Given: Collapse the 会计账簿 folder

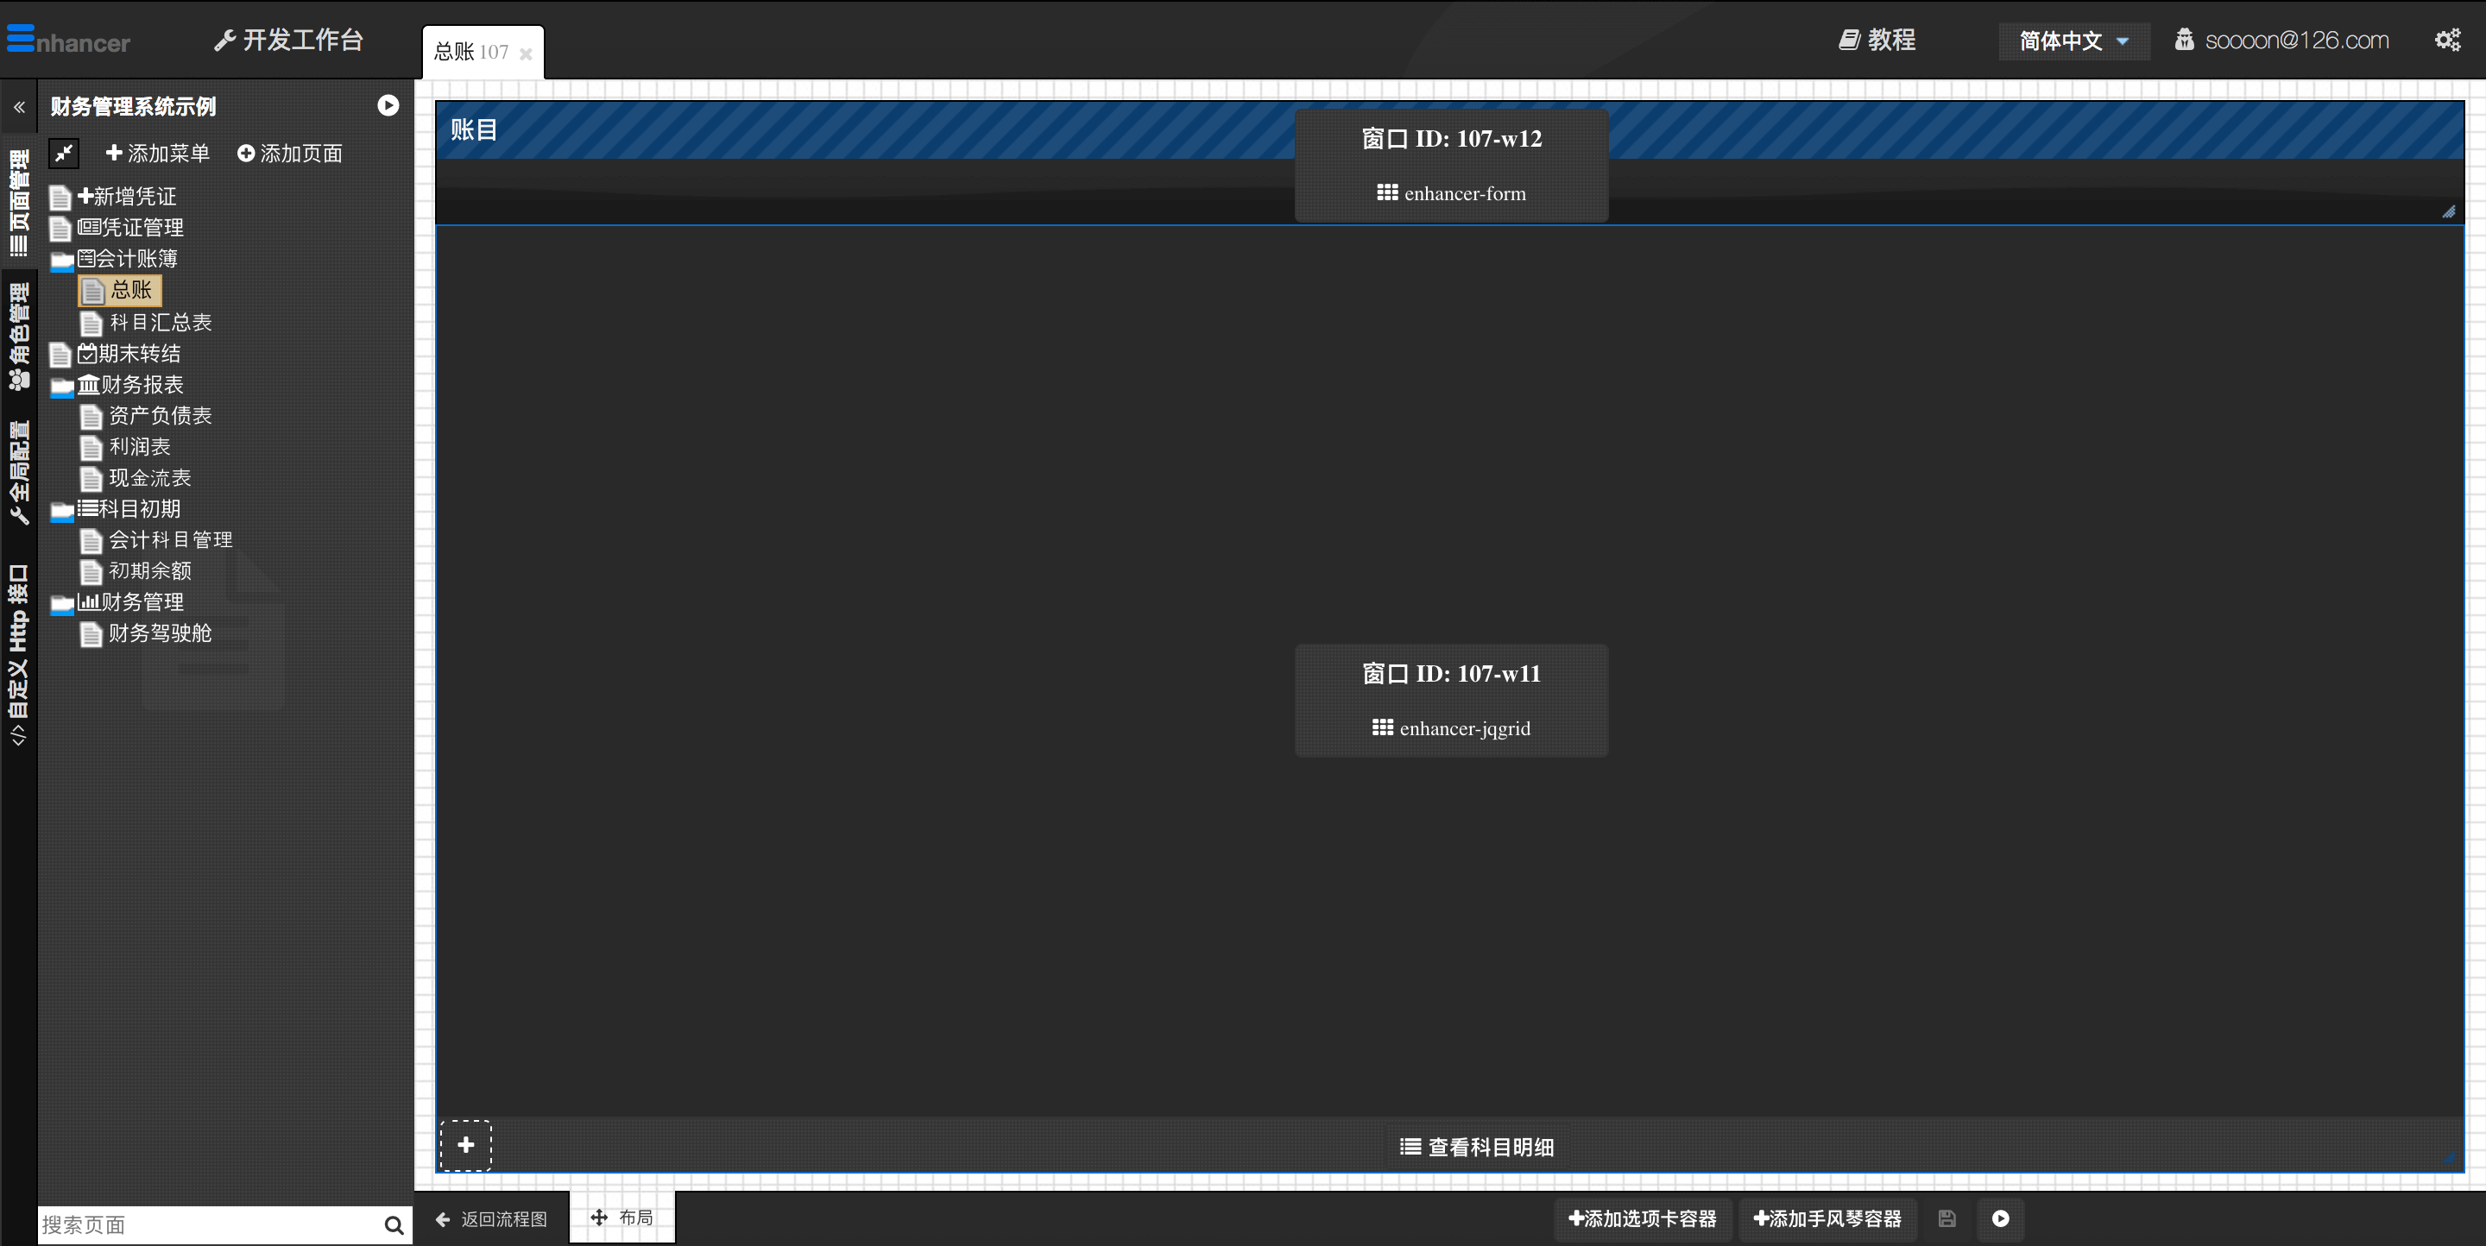Looking at the screenshot, I should (x=62, y=260).
